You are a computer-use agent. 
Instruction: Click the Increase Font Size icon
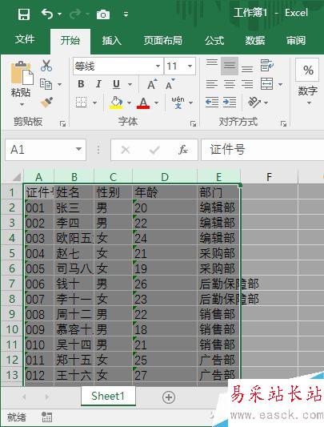click(x=152, y=84)
